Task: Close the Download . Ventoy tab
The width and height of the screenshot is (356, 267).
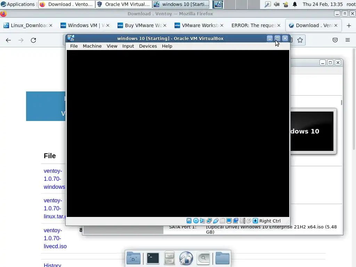Action: (x=336, y=25)
